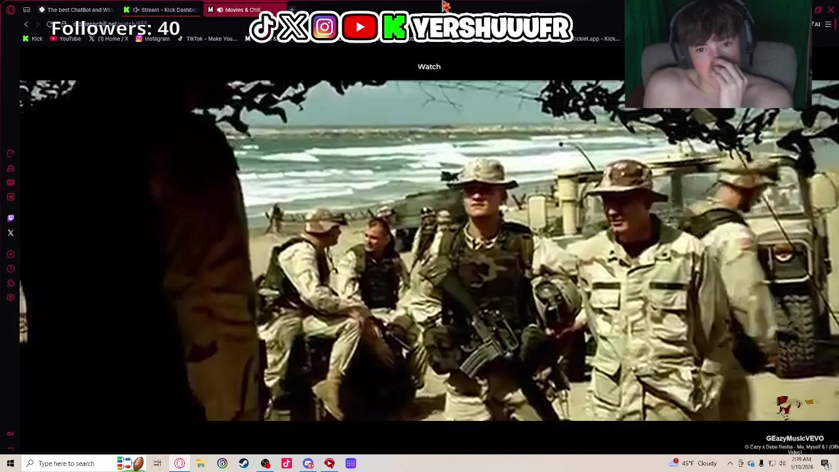Viewport: 839px width, 472px height.
Task: Expand the hidden tray icons chevron
Action: coord(730,463)
